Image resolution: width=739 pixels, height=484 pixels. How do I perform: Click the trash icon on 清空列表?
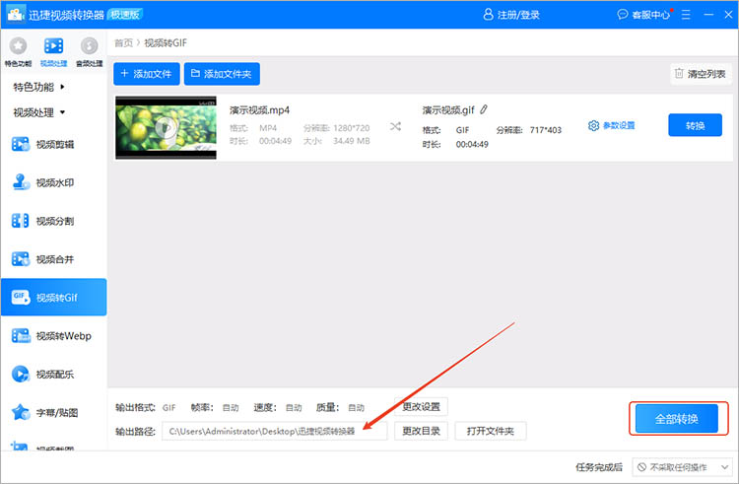coord(679,73)
